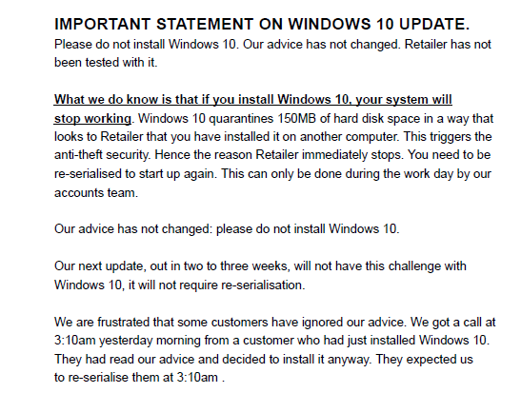This screenshot has height=393, width=521.
Task: Click the phrase 'Our next update, out in two'
Action: click(129, 265)
